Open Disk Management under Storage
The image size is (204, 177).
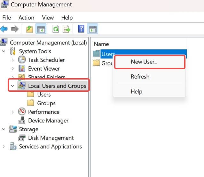pyautogui.click(x=51, y=138)
